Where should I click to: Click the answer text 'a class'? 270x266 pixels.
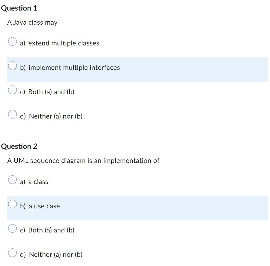pos(38,182)
